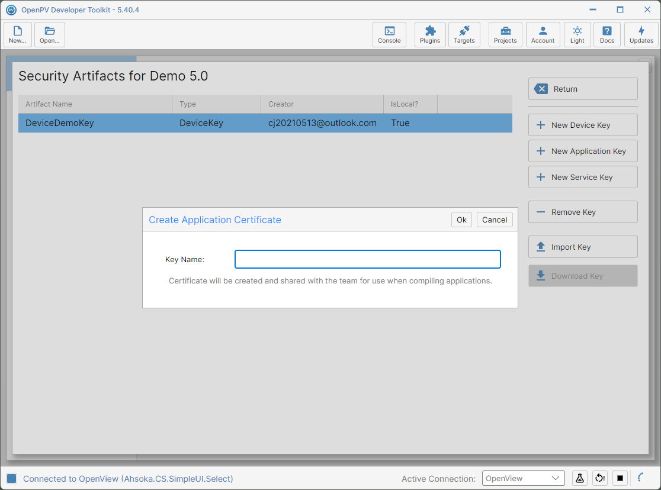Minimize the OpenPV Developer Toolkit window
The height and width of the screenshot is (490, 661).
tap(593, 9)
